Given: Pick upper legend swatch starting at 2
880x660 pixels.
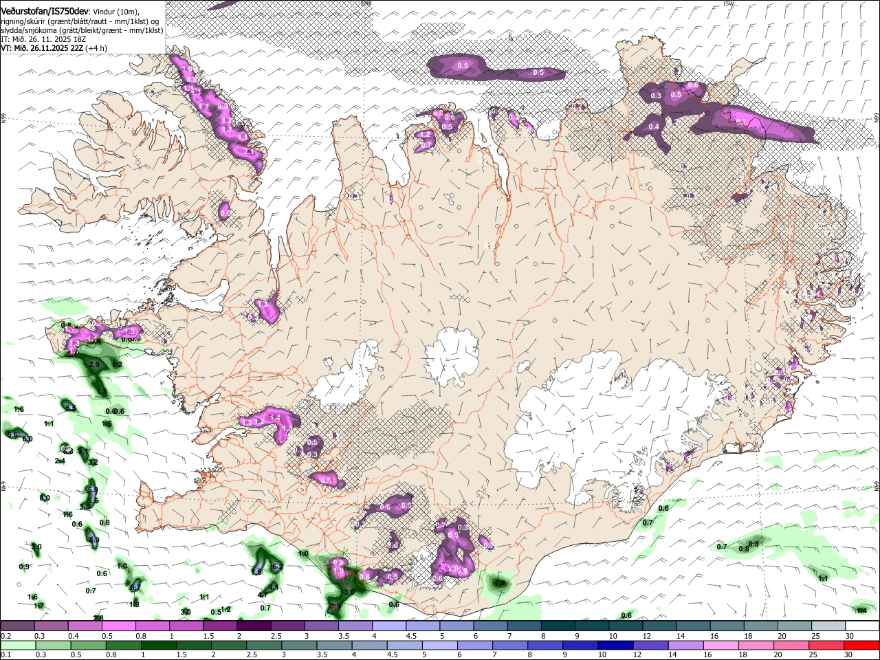Looking at the screenshot, I should tap(254, 626).
